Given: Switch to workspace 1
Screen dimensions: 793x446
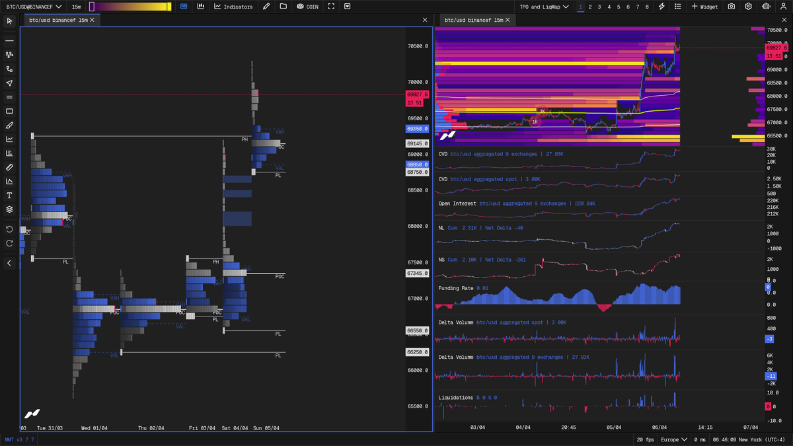Looking at the screenshot, I should coord(580,7).
